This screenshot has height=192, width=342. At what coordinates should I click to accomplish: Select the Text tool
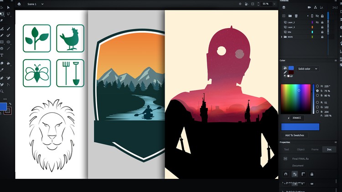coord(2,55)
